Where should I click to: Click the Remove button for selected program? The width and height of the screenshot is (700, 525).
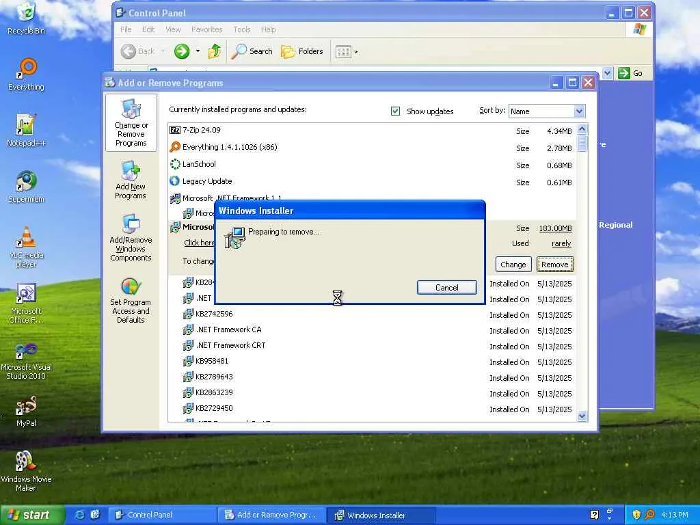coord(555,265)
